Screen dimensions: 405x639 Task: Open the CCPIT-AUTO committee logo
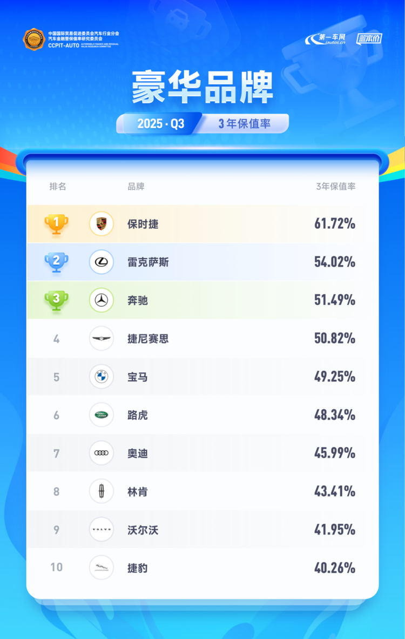point(33,39)
